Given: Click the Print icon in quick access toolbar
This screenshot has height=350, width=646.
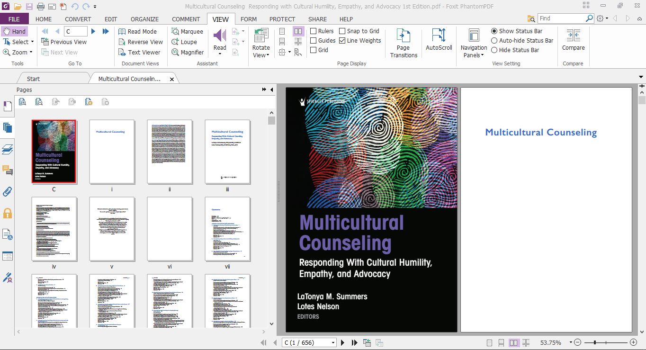Looking at the screenshot, I should click(40, 7).
